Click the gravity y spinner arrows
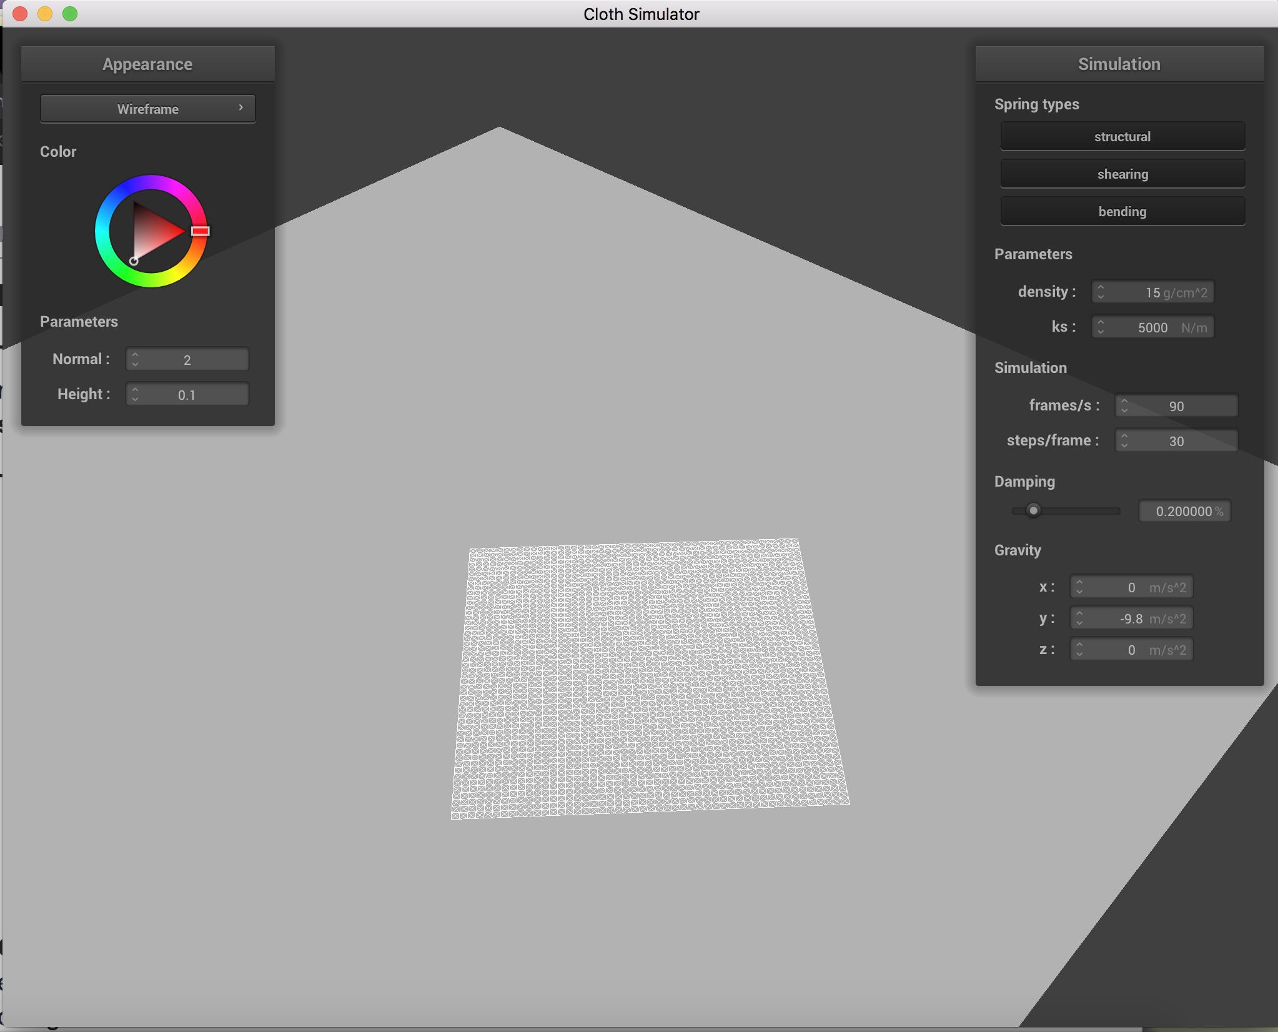This screenshot has width=1278, height=1032. coord(1079,618)
